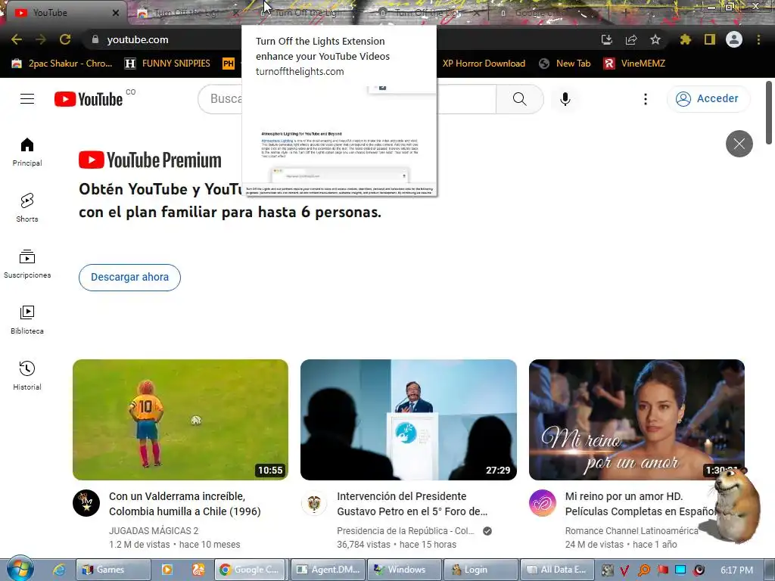Image resolution: width=775 pixels, height=581 pixels.
Task: Click the red flag Action Center tray icon
Action: [662, 570]
